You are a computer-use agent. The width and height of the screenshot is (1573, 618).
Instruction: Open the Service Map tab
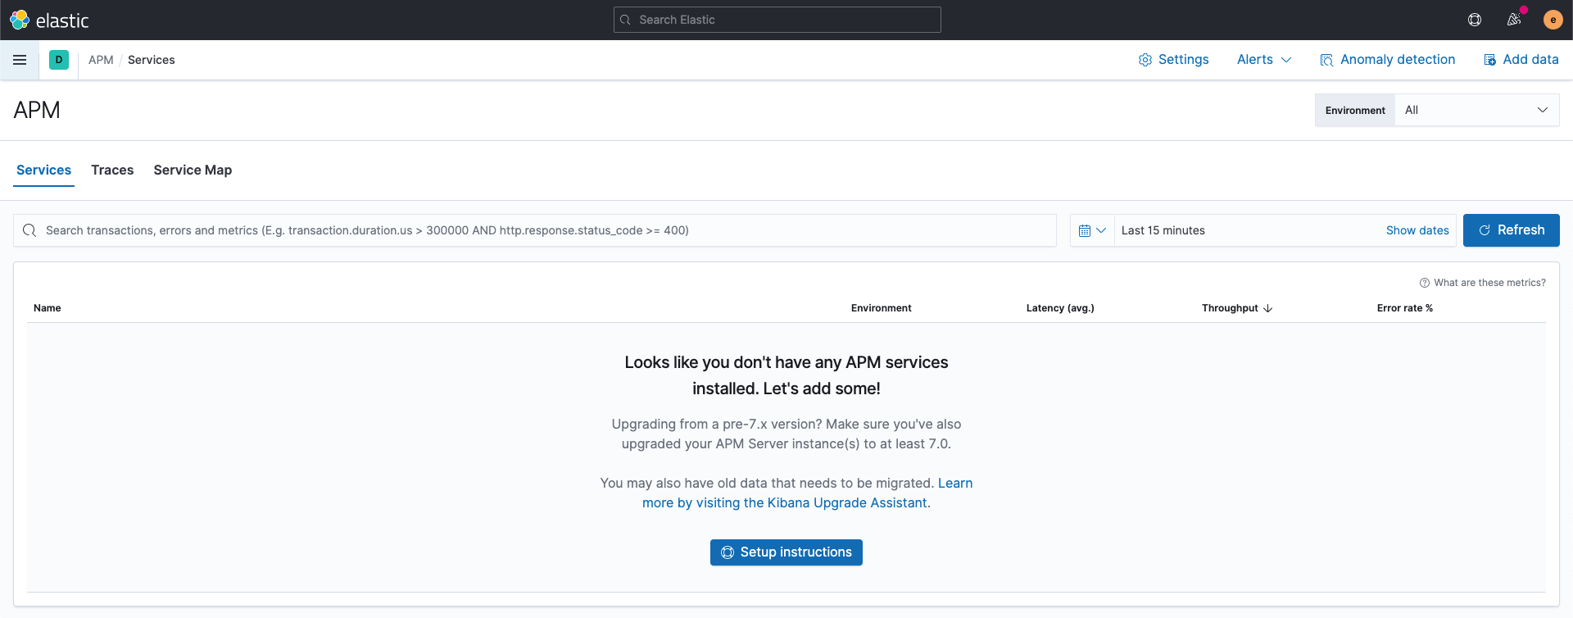193,170
